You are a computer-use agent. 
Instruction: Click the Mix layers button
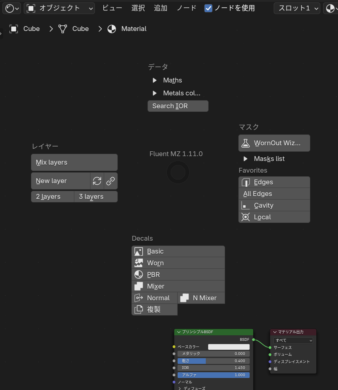click(x=74, y=163)
